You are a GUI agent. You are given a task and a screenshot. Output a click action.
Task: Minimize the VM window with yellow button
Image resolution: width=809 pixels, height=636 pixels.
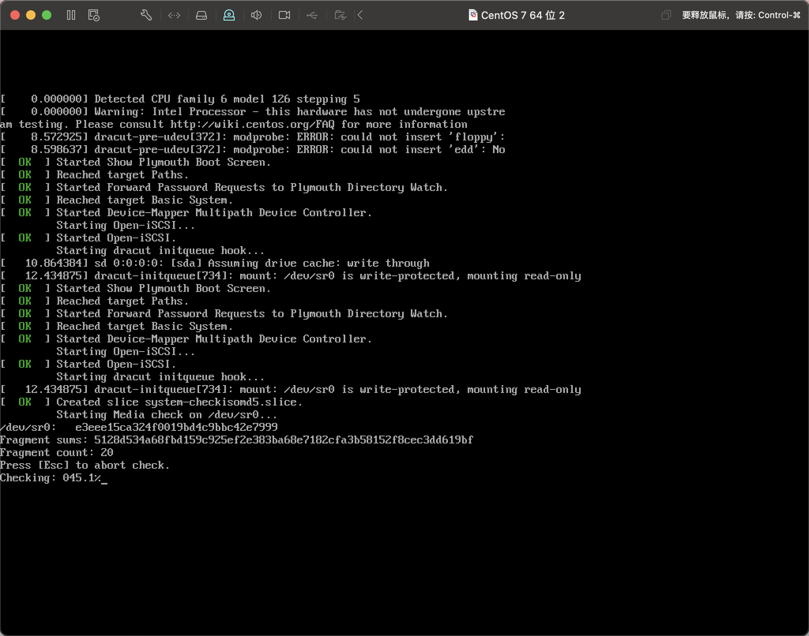(x=31, y=15)
